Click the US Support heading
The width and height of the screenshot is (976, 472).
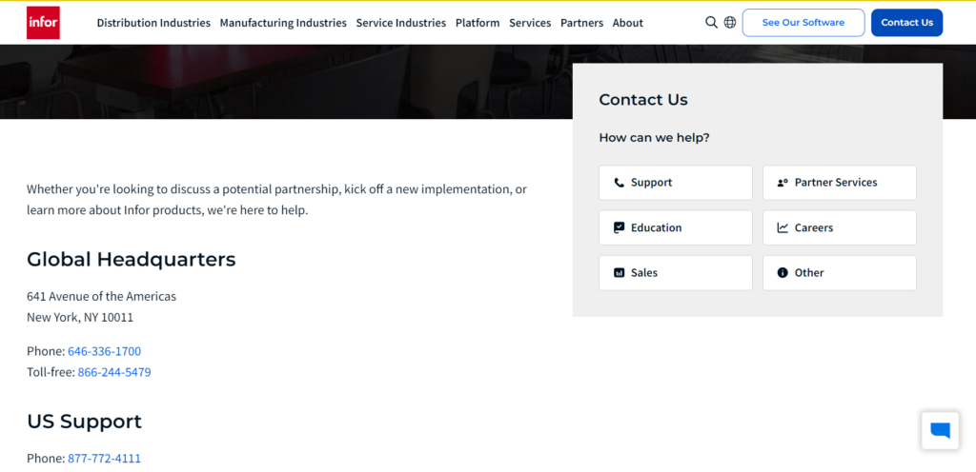click(x=84, y=422)
